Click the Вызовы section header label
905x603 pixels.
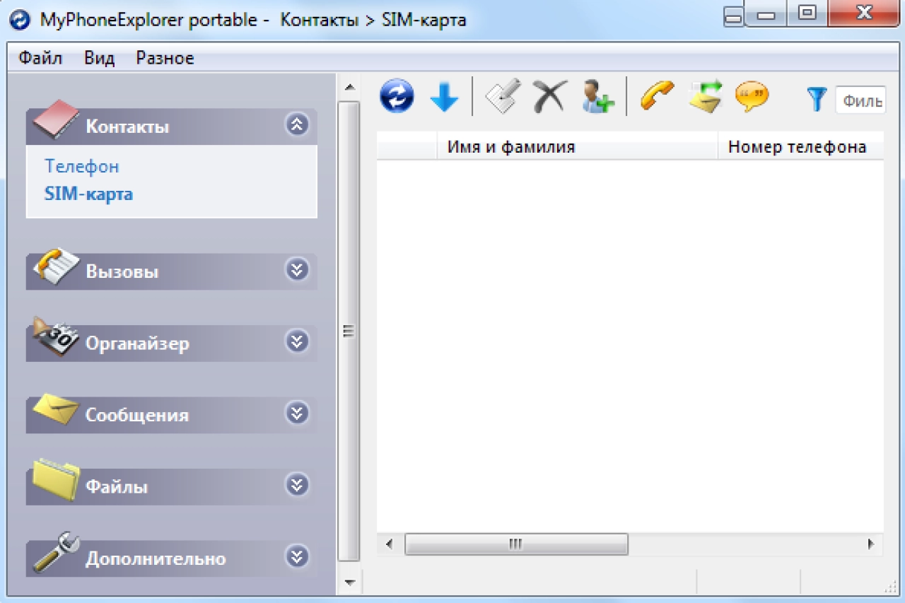(x=122, y=272)
